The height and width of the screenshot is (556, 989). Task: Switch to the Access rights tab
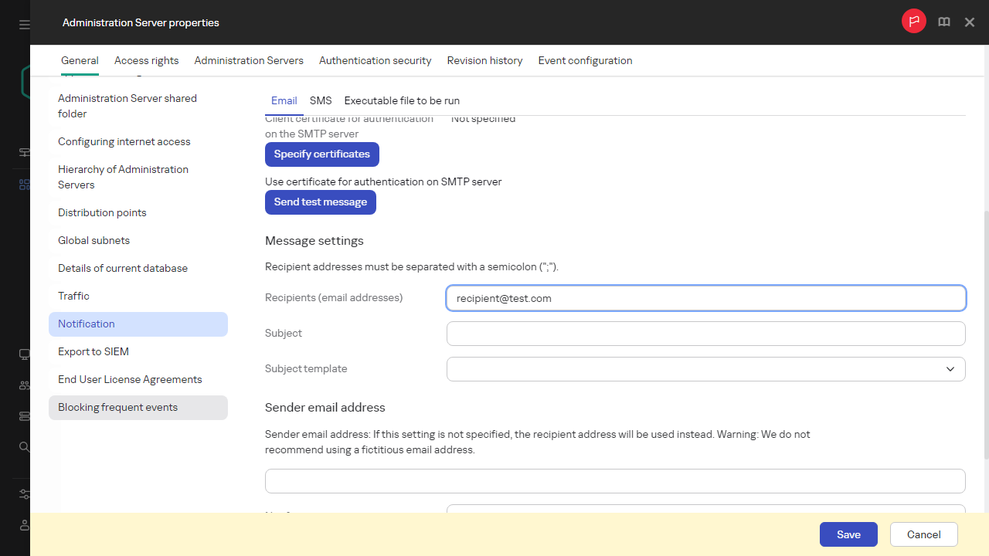(x=146, y=60)
